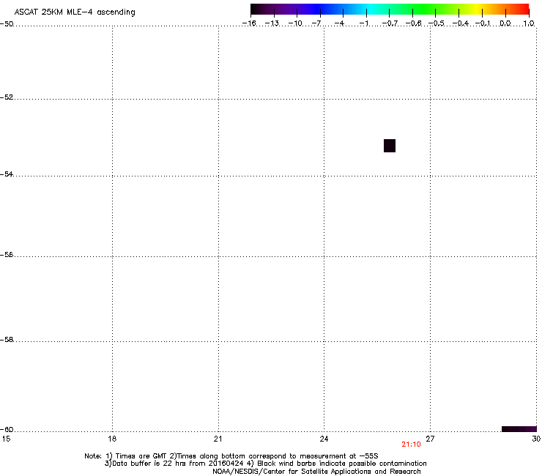Click the 27 longitude axis label
The width and height of the screenshot is (542, 476).
click(x=430, y=439)
